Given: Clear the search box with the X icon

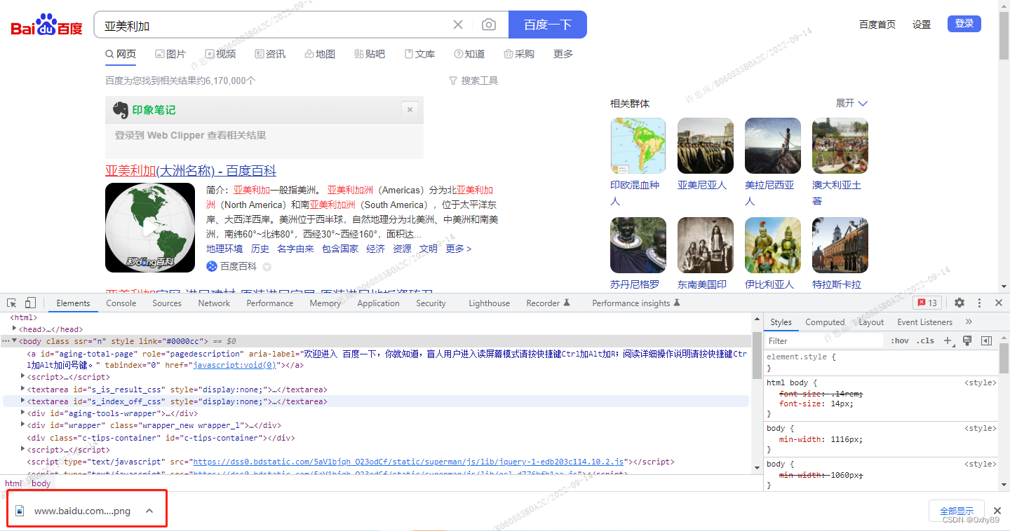Looking at the screenshot, I should coord(458,25).
